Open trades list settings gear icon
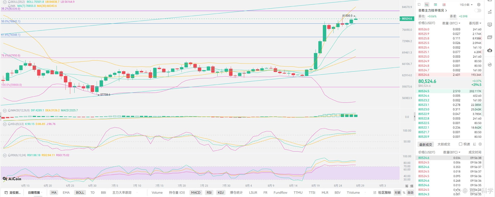 [480, 144]
